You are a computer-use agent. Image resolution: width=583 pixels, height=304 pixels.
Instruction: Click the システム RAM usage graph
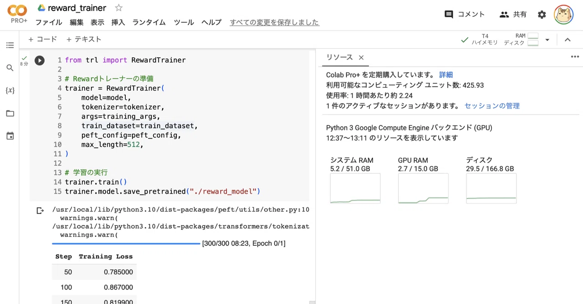point(355,188)
